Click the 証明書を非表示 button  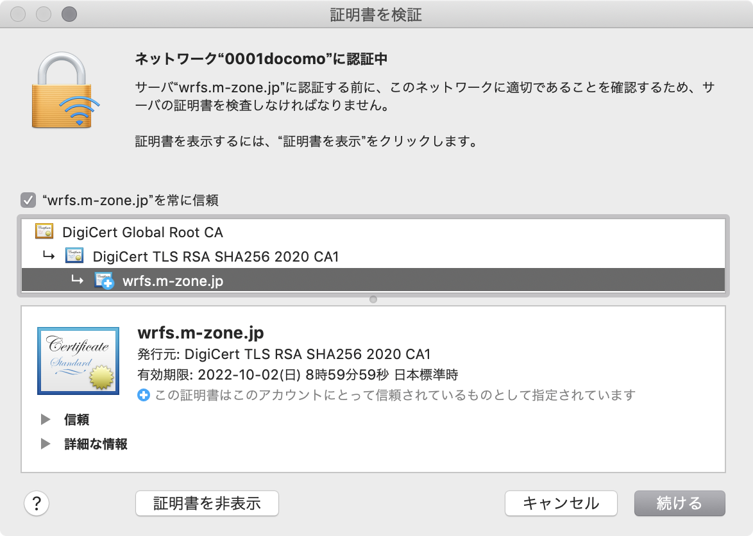[x=207, y=503]
